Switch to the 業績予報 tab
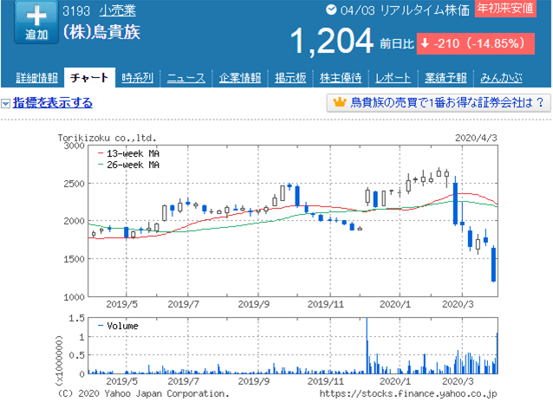This screenshot has height=402, width=553. [446, 78]
